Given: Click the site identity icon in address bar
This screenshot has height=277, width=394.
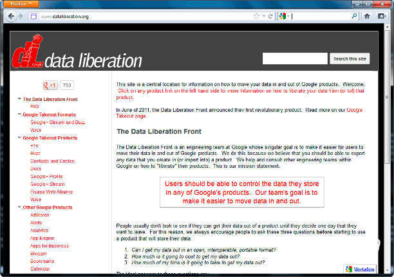Looking at the screenshot, I should 33,17.
